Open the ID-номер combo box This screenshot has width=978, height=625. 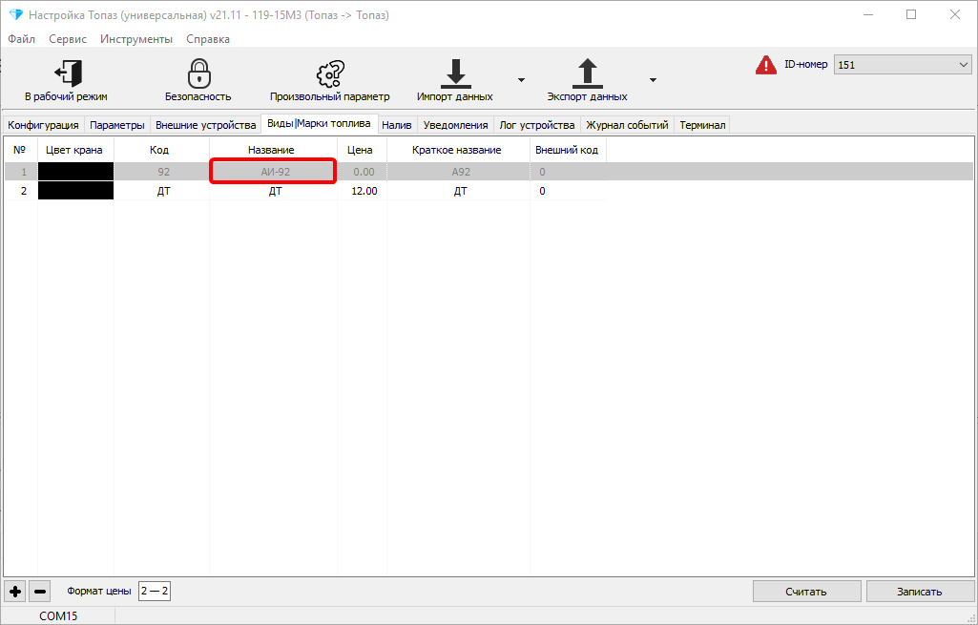902,65
